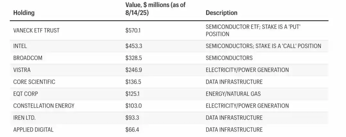Click the Value, $ millions column header
This screenshot has width=346, height=137.
tap(155, 9)
